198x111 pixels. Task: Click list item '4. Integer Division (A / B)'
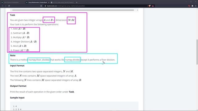click(24, 42)
